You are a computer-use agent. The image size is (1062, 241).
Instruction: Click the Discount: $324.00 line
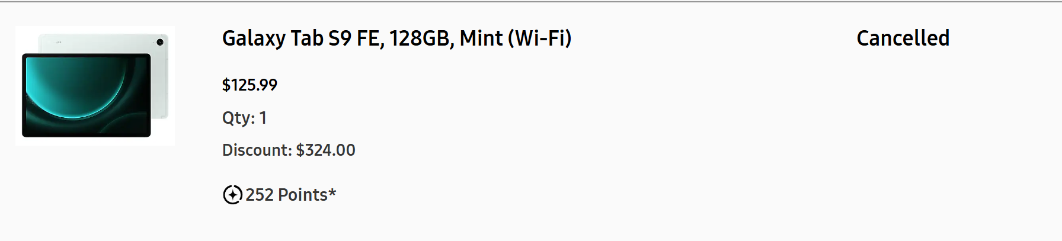coord(289,150)
